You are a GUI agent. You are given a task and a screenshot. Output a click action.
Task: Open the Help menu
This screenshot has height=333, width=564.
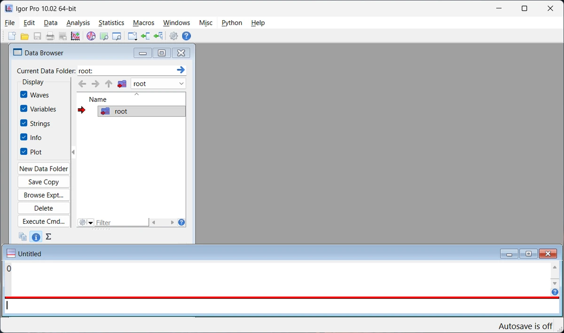click(258, 23)
